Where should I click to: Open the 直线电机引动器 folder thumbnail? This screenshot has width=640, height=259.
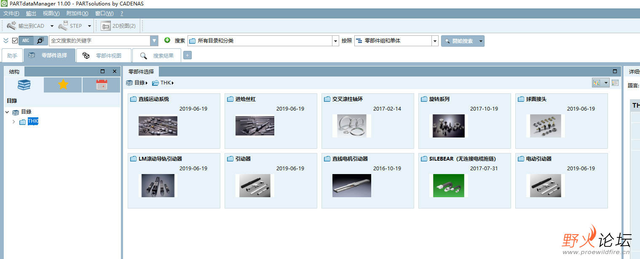352,185
